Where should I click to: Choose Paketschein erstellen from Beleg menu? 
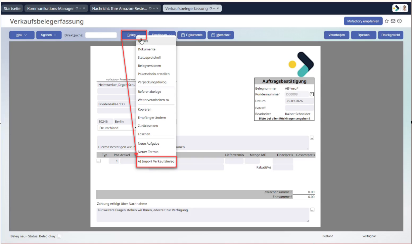coord(154,74)
